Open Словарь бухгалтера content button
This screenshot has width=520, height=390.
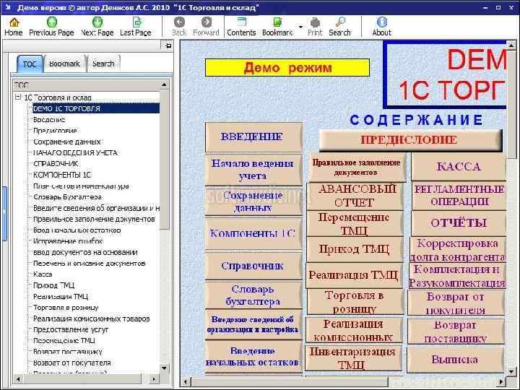coord(253,295)
